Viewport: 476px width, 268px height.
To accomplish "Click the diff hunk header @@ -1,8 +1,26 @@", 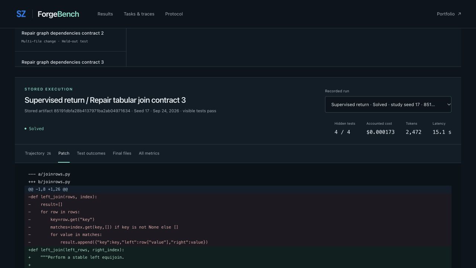I will tap(238, 189).
